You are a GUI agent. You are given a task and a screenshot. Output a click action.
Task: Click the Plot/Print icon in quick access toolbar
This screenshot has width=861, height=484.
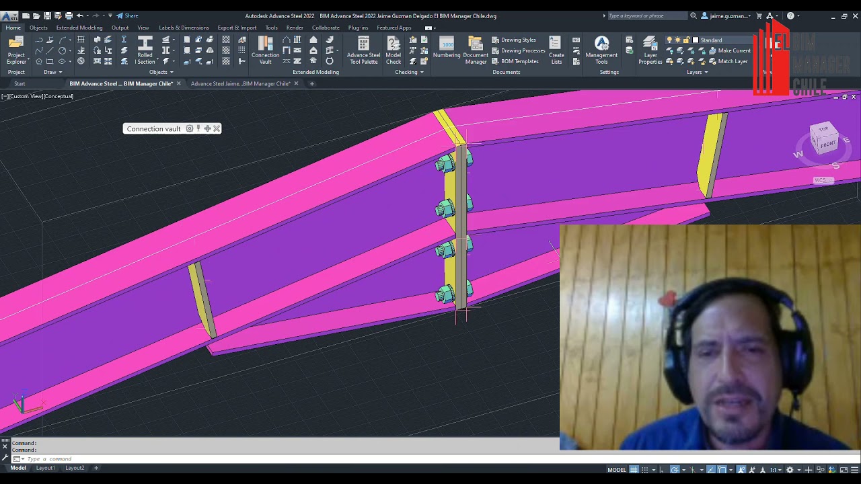click(x=69, y=15)
